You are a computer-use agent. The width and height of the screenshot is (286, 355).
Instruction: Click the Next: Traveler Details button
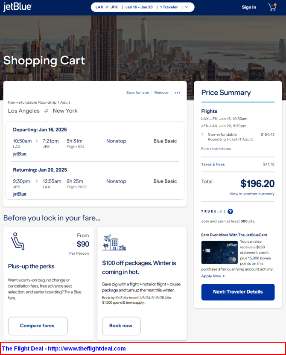(x=238, y=292)
